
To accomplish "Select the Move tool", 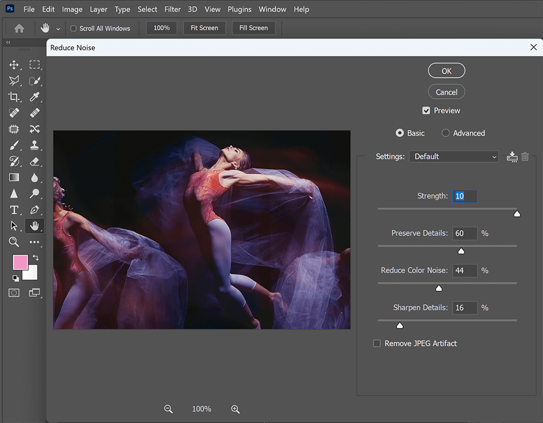I will [x=14, y=64].
